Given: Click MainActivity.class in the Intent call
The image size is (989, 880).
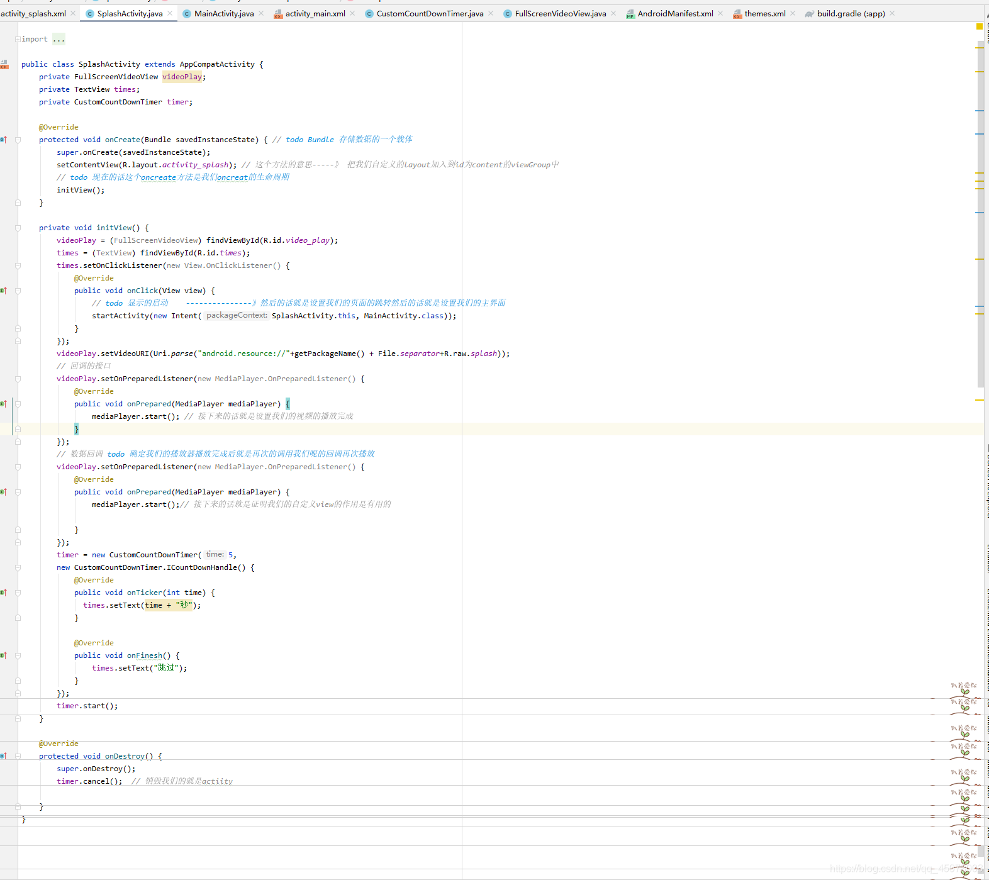Looking at the screenshot, I should coord(404,316).
